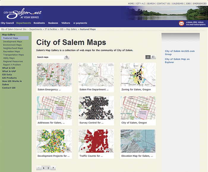This screenshot has width=208, height=172.
Task: Select Environment Maps in sidebar
Action: click(x=12, y=45)
